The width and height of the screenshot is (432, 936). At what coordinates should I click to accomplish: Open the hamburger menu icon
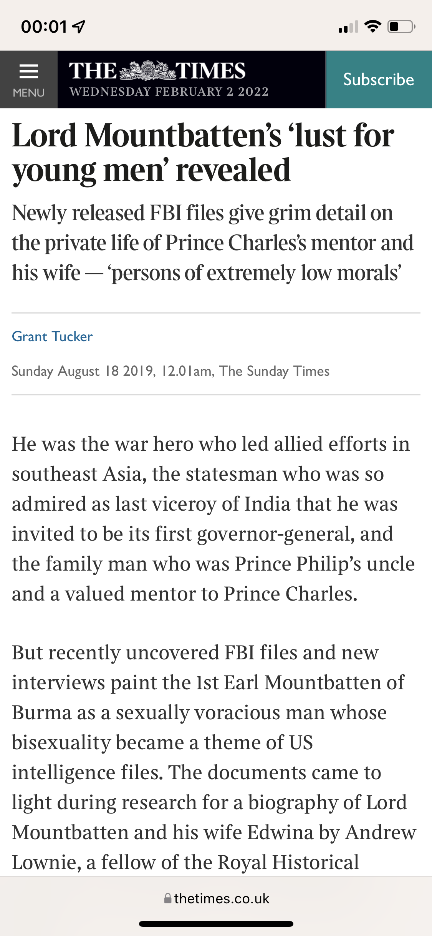coord(29,71)
